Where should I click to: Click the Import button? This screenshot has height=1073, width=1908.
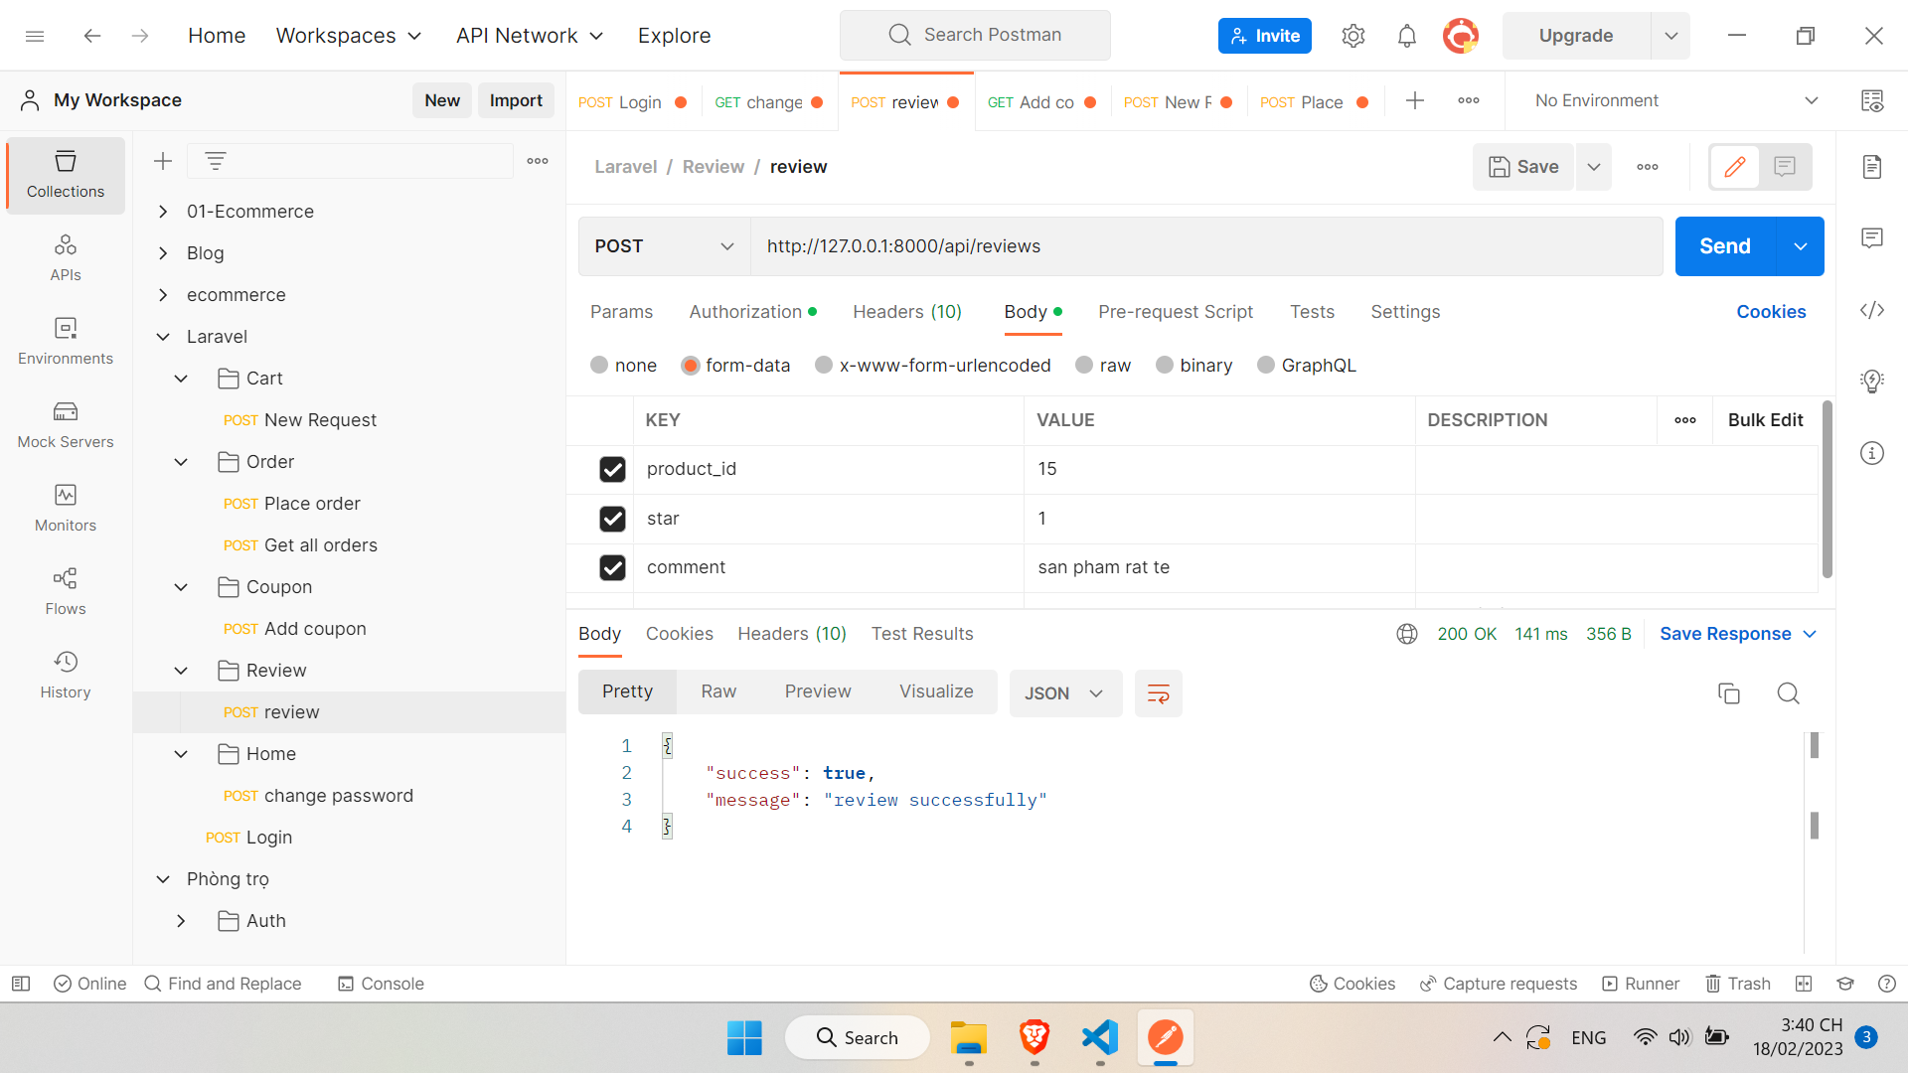click(x=516, y=99)
